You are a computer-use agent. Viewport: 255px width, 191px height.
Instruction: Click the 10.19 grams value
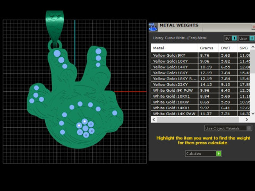(x=206, y=67)
